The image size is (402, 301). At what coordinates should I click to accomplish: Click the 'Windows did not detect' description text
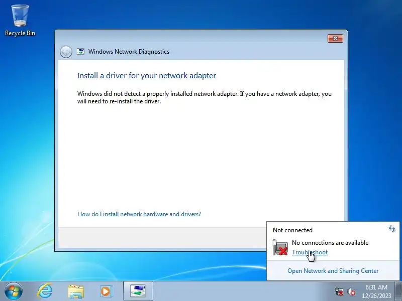(205, 97)
